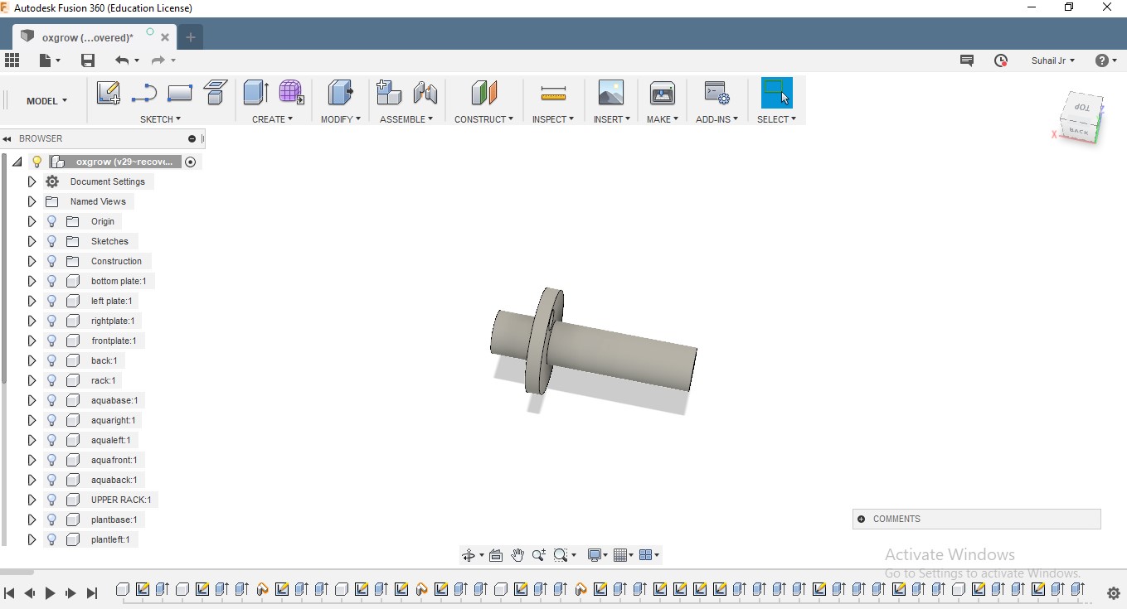Toggle the root component activate radio button
Screen dimensions: 1127x609
[x=191, y=162]
